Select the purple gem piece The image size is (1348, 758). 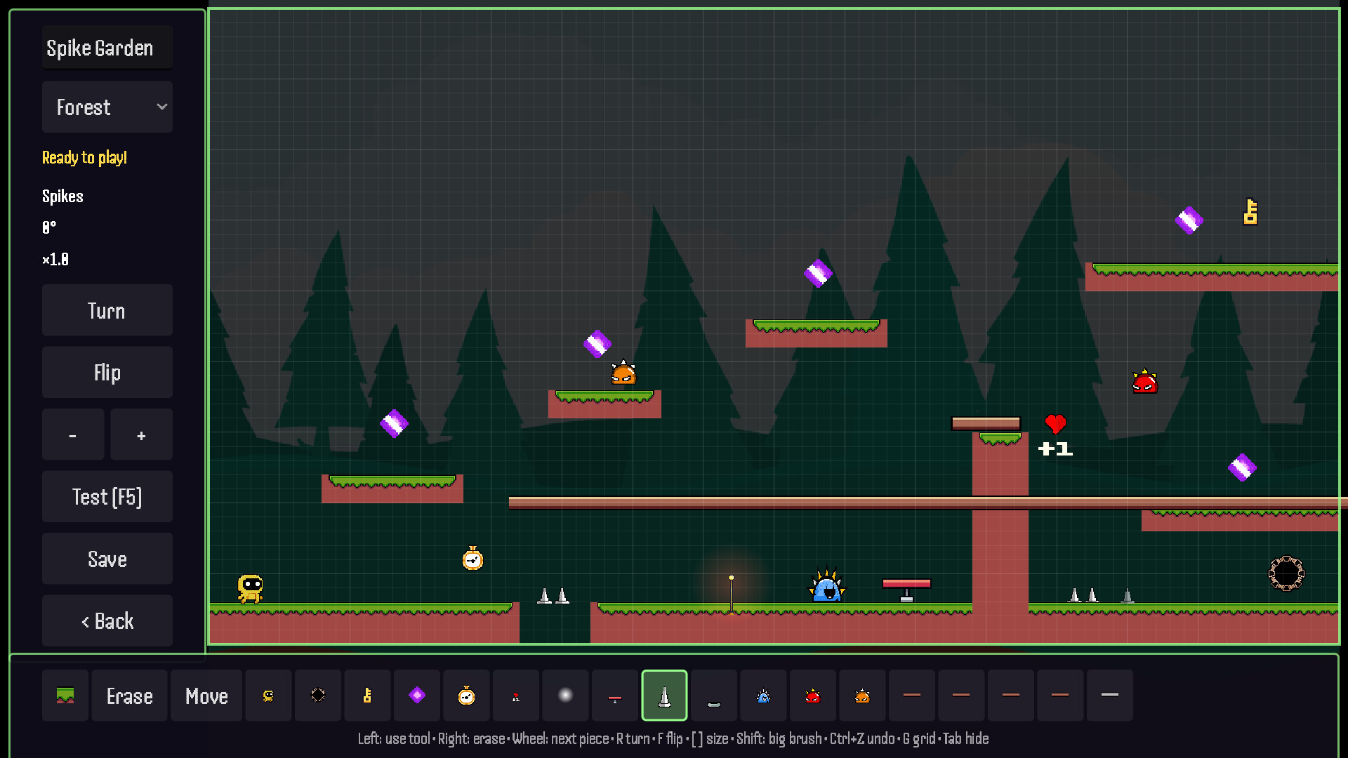[417, 696]
